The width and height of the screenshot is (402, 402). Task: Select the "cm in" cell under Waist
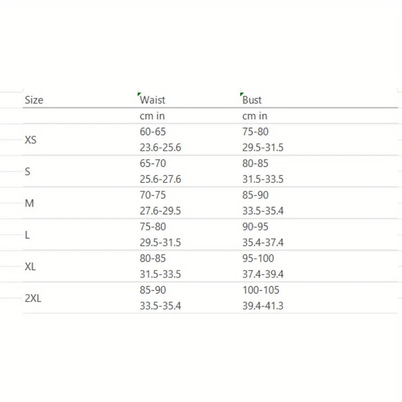point(152,116)
